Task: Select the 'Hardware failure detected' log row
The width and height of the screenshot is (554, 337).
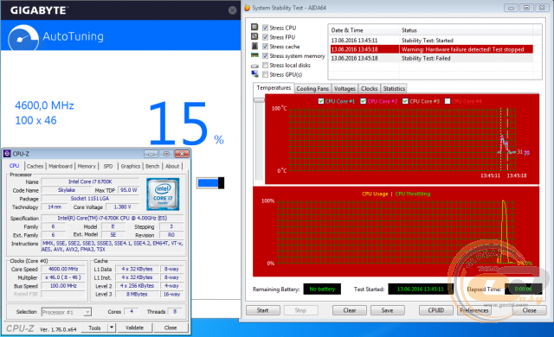Action: 431,49
